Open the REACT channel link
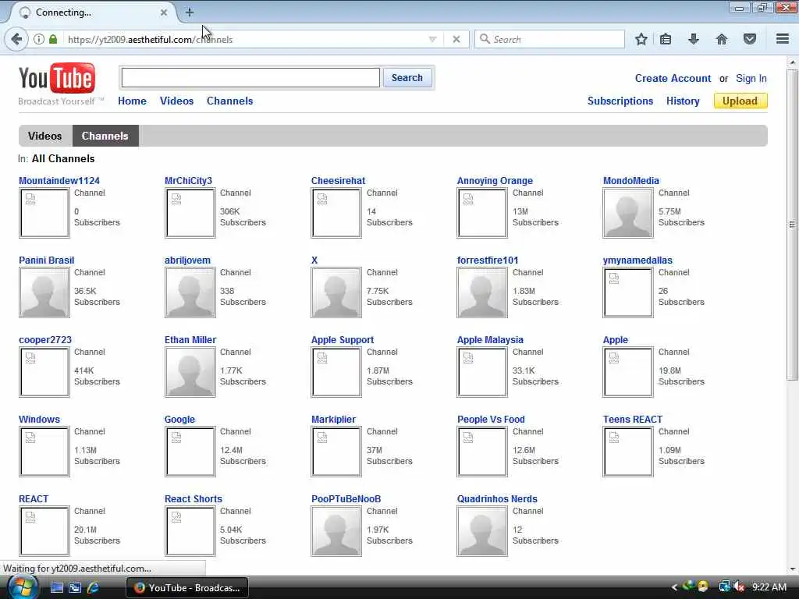 point(33,498)
